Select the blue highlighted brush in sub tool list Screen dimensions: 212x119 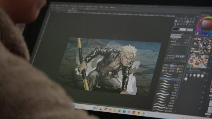coord(169,79)
